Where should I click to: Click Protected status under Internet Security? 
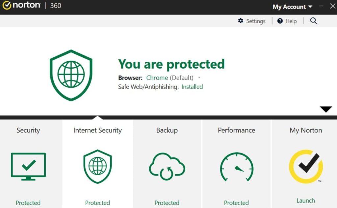coord(97,203)
